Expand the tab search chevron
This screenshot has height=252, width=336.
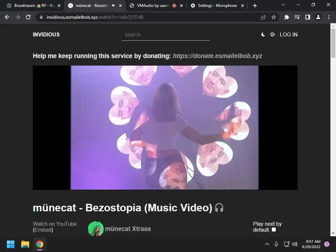[283, 5]
